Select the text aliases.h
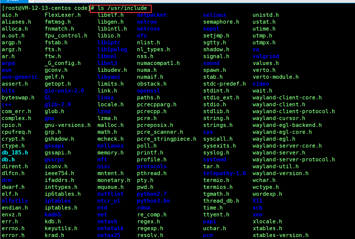Viewport: 355px width, 239px height. 16,22
